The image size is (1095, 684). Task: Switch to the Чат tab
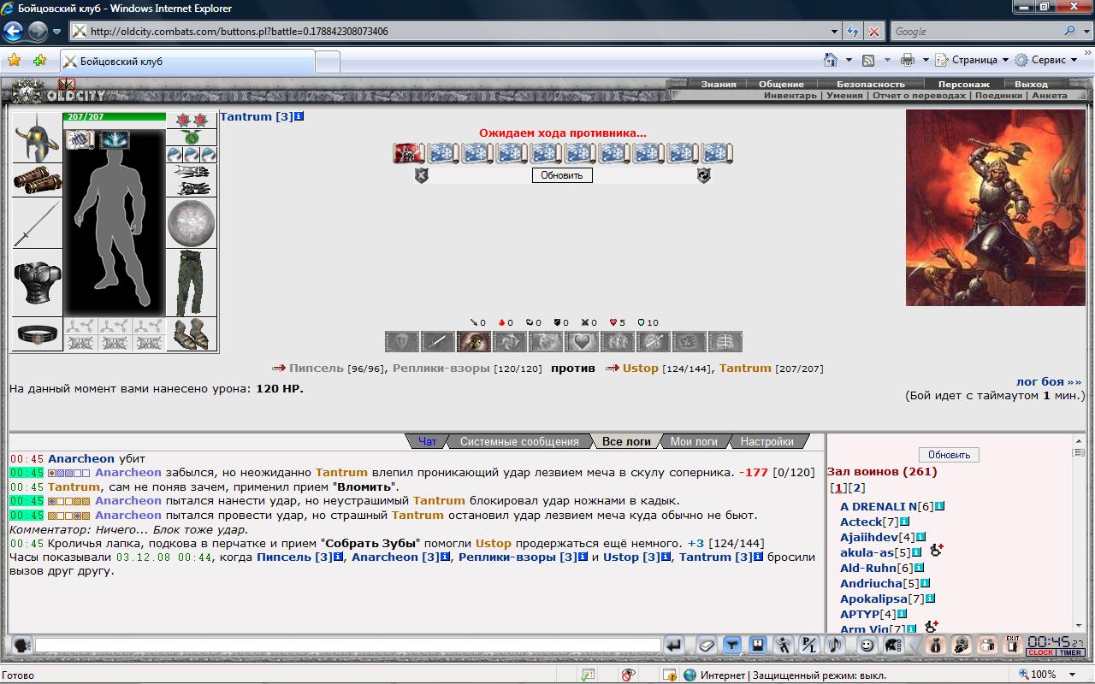click(x=428, y=441)
